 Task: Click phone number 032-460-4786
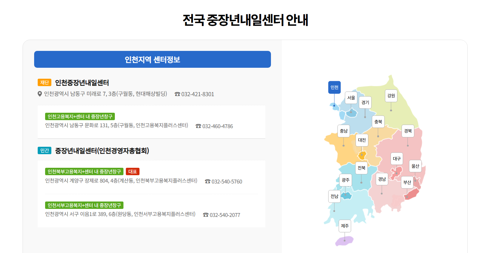218,126
